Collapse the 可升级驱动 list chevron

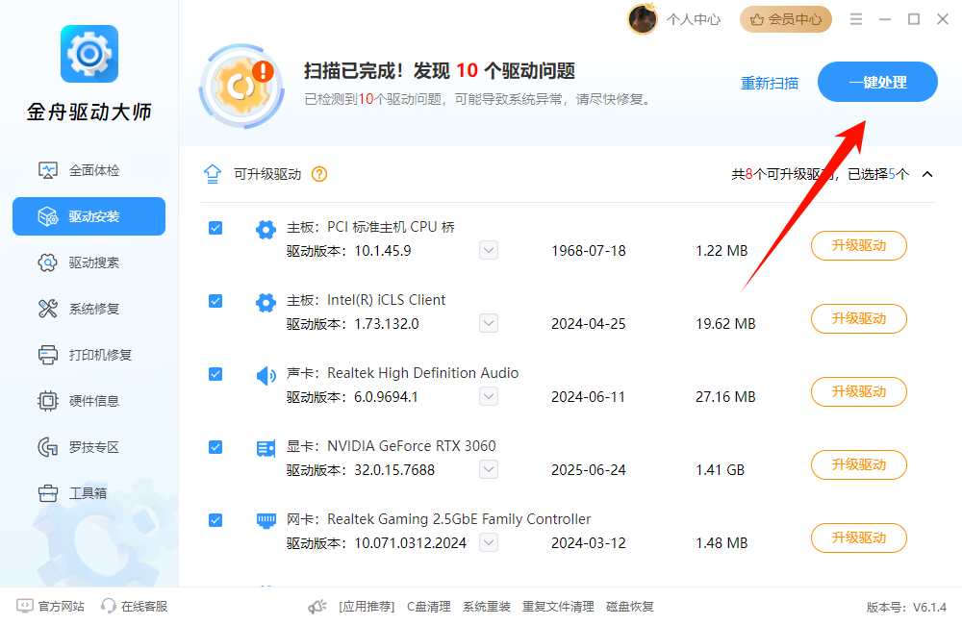(x=927, y=174)
